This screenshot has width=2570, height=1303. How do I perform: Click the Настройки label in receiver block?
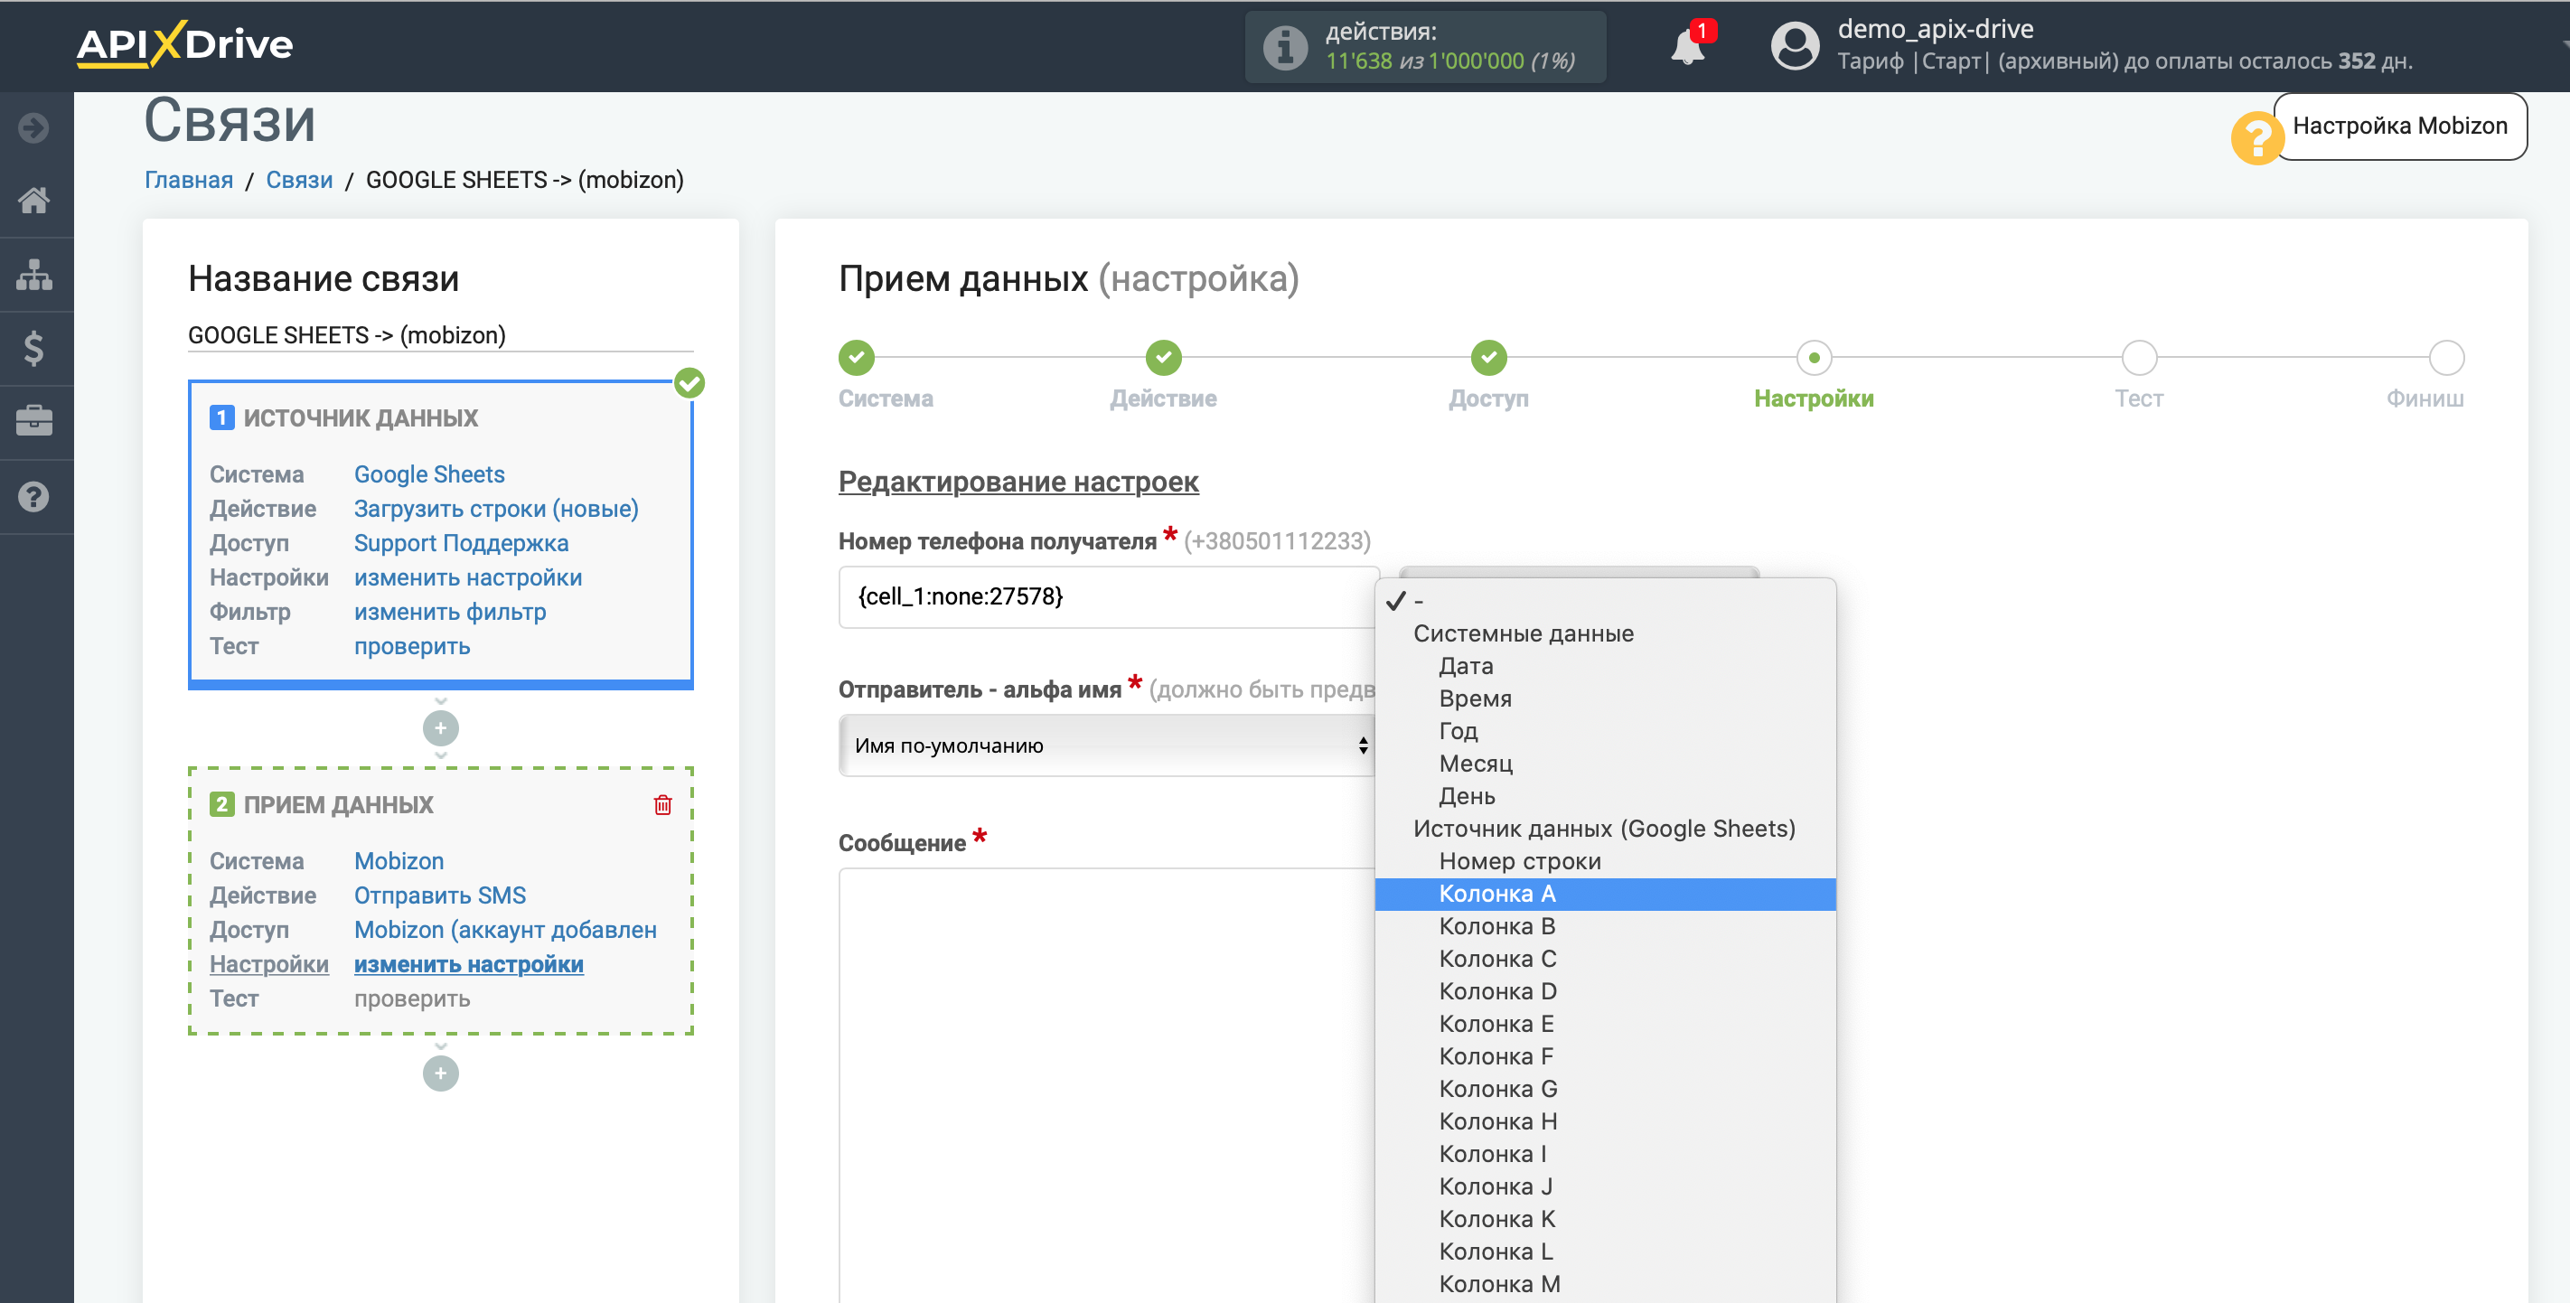pyautogui.click(x=268, y=964)
